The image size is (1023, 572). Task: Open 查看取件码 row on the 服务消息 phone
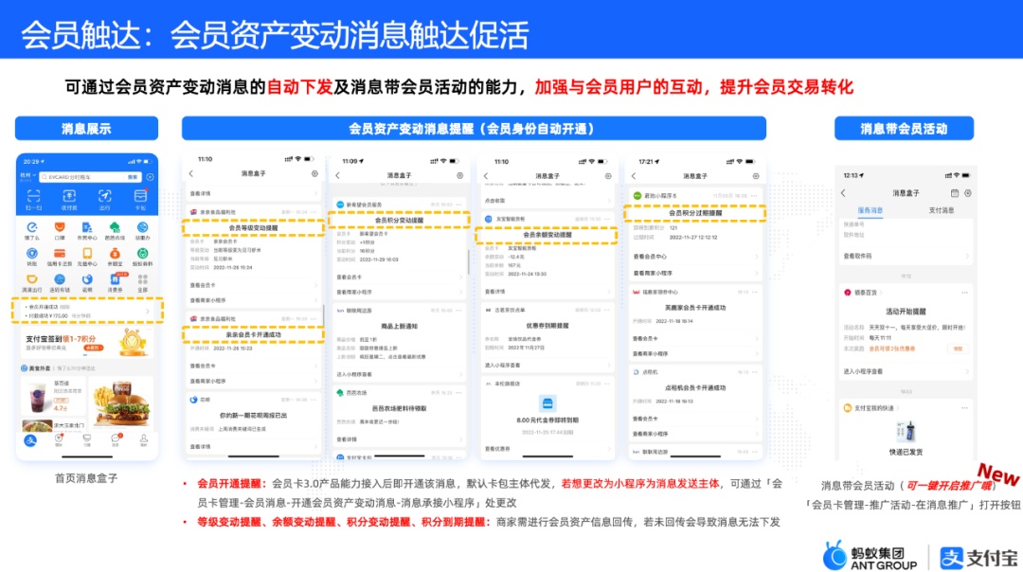(x=906, y=257)
